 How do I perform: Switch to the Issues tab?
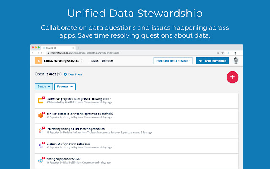pos(94,61)
